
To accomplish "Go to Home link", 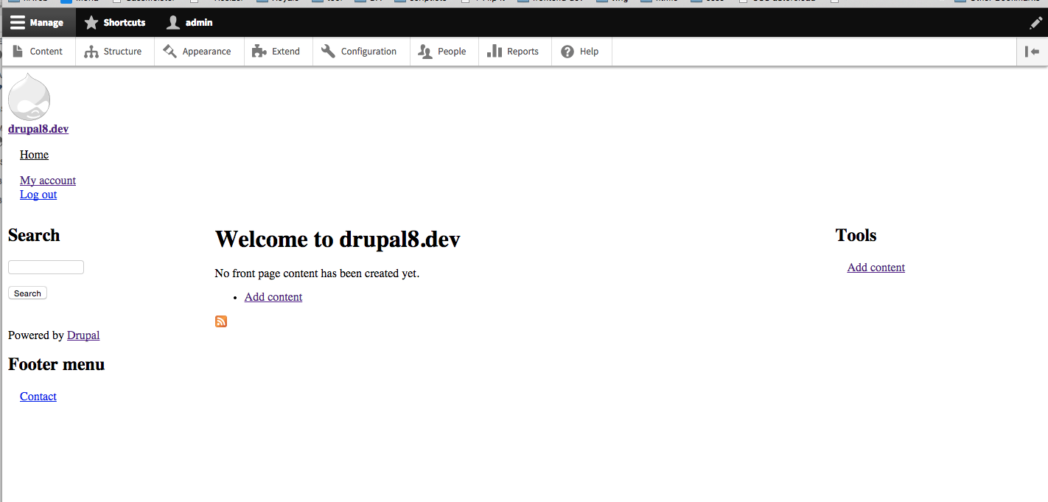I will point(34,155).
